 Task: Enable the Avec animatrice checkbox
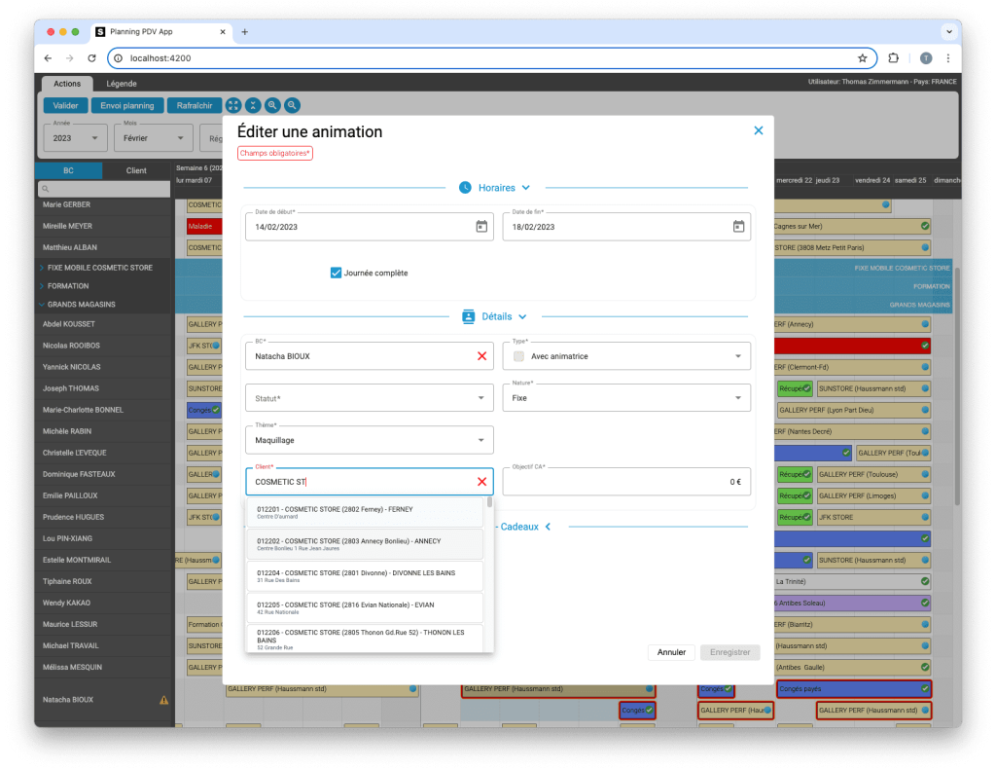click(518, 355)
